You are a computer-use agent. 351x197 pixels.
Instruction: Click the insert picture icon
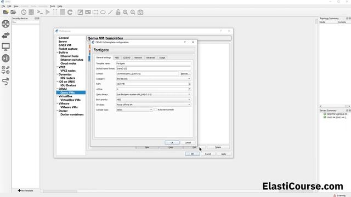click(88, 12)
